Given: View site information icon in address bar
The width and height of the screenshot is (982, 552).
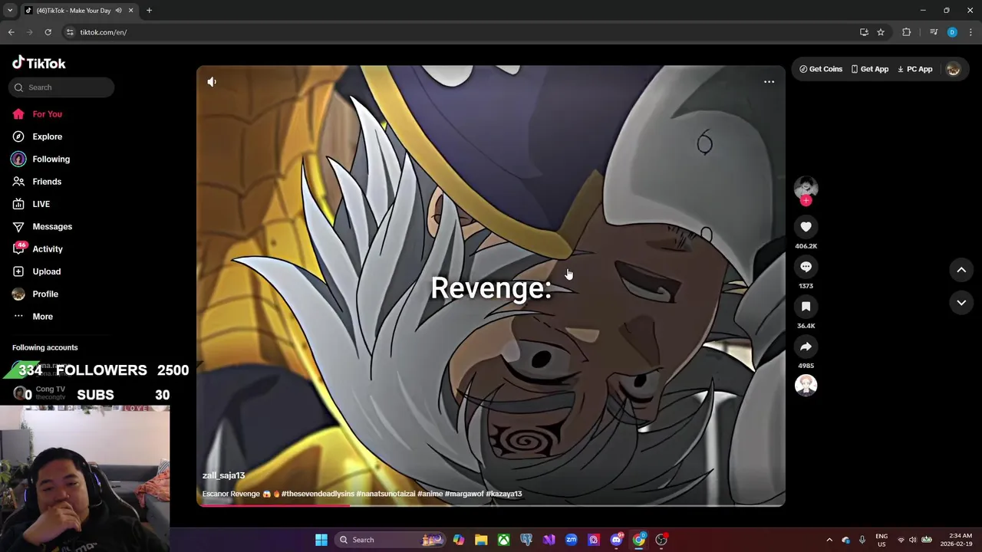Looking at the screenshot, I should (x=70, y=32).
